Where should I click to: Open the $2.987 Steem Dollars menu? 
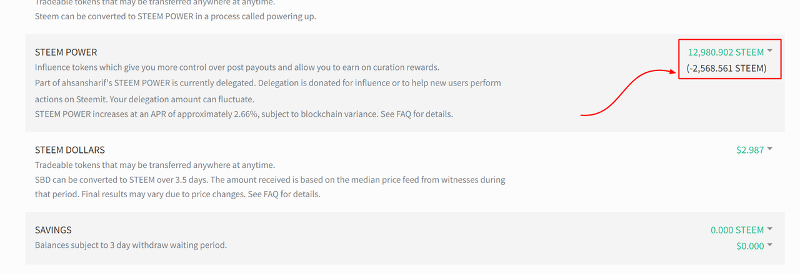tap(750, 150)
